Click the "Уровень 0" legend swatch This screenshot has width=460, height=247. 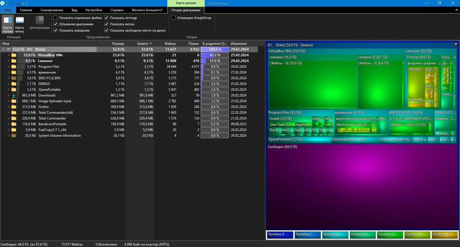(x=280, y=235)
